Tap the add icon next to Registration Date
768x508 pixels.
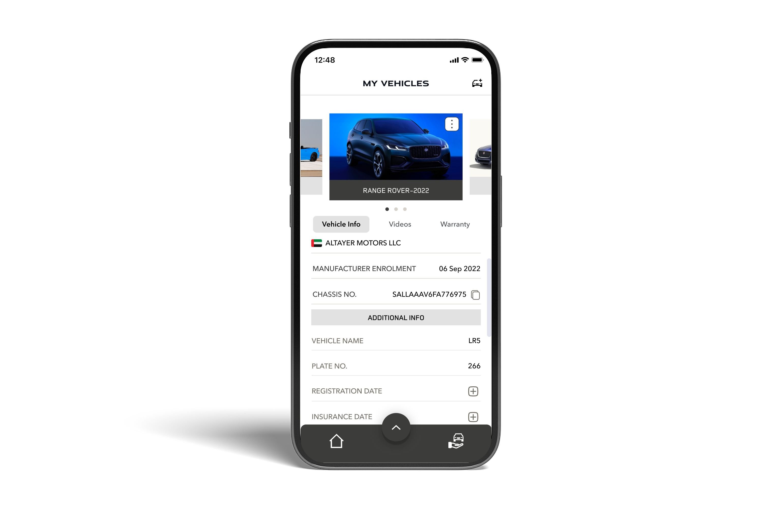[473, 391]
